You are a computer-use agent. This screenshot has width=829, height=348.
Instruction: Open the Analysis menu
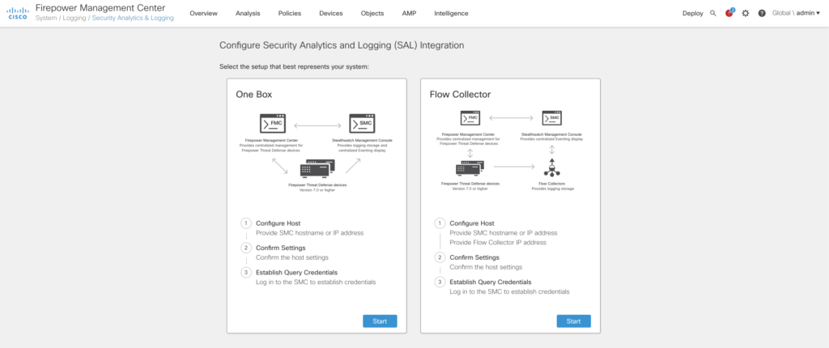[x=248, y=13]
